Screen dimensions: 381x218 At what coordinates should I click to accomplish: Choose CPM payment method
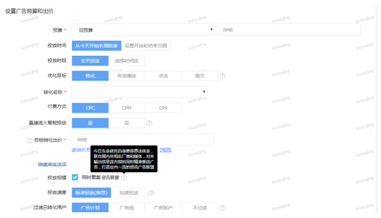point(127,108)
